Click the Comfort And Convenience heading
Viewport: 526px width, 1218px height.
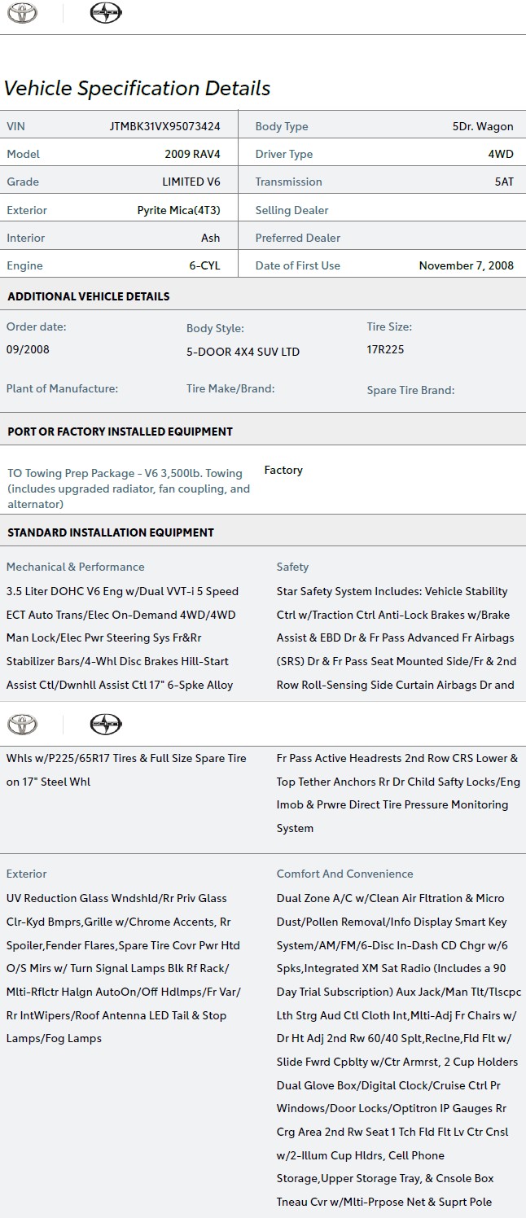pyautogui.click(x=345, y=874)
